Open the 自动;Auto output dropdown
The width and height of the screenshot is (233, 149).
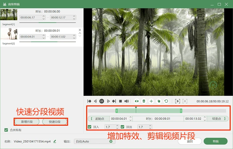[95, 141]
